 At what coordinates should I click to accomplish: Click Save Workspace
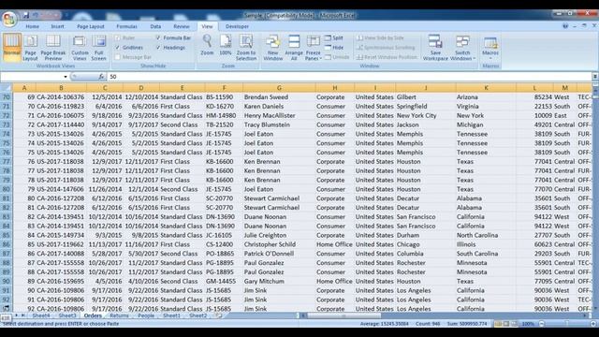pyautogui.click(x=435, y=47)
